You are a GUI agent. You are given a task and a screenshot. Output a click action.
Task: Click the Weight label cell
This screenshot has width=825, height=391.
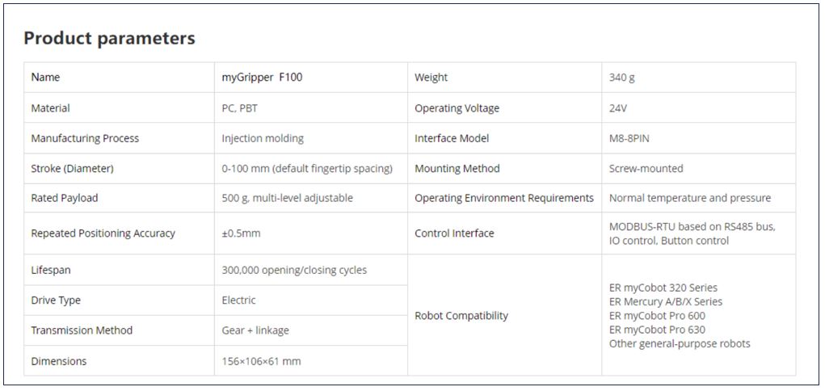point(431,78)
